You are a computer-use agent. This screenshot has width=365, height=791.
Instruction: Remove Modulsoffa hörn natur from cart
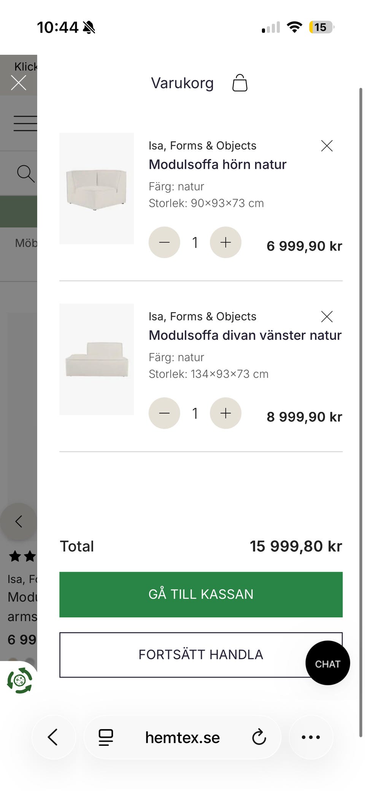pos(327,146)
